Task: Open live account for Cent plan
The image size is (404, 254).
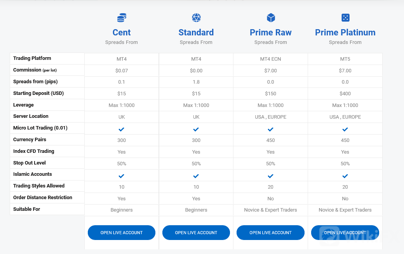Action: tap(122, 233)
